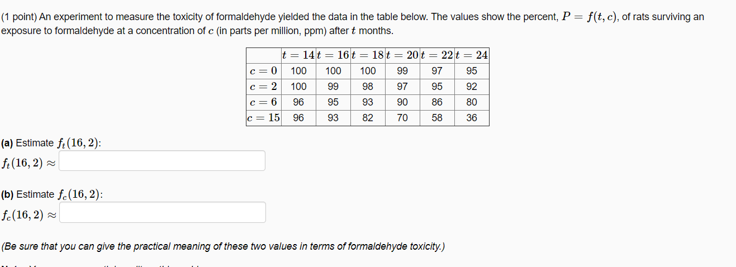Select the t = 20 column header
This screenshot has height=267, width=736.
tap(403, 55)
